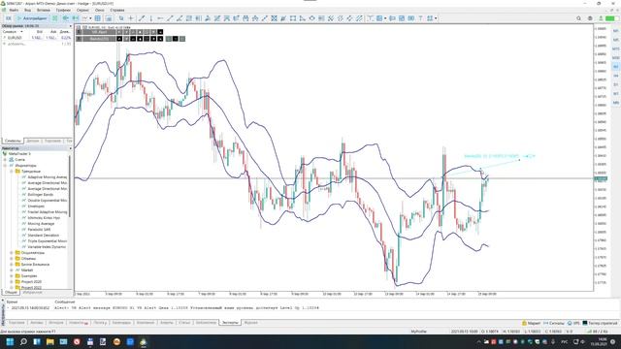This screenshot has width=621, height=349.
Task: Expand the Market node in Navigator
Action: click(12, 270)
